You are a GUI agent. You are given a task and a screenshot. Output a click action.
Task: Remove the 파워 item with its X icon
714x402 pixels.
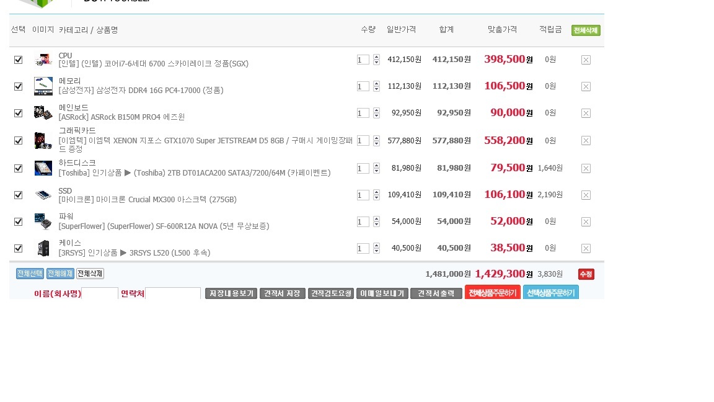(586, 222)
